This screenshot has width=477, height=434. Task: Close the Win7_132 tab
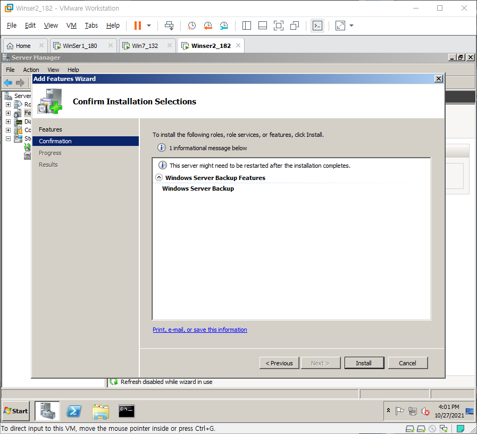coord(170,45)
